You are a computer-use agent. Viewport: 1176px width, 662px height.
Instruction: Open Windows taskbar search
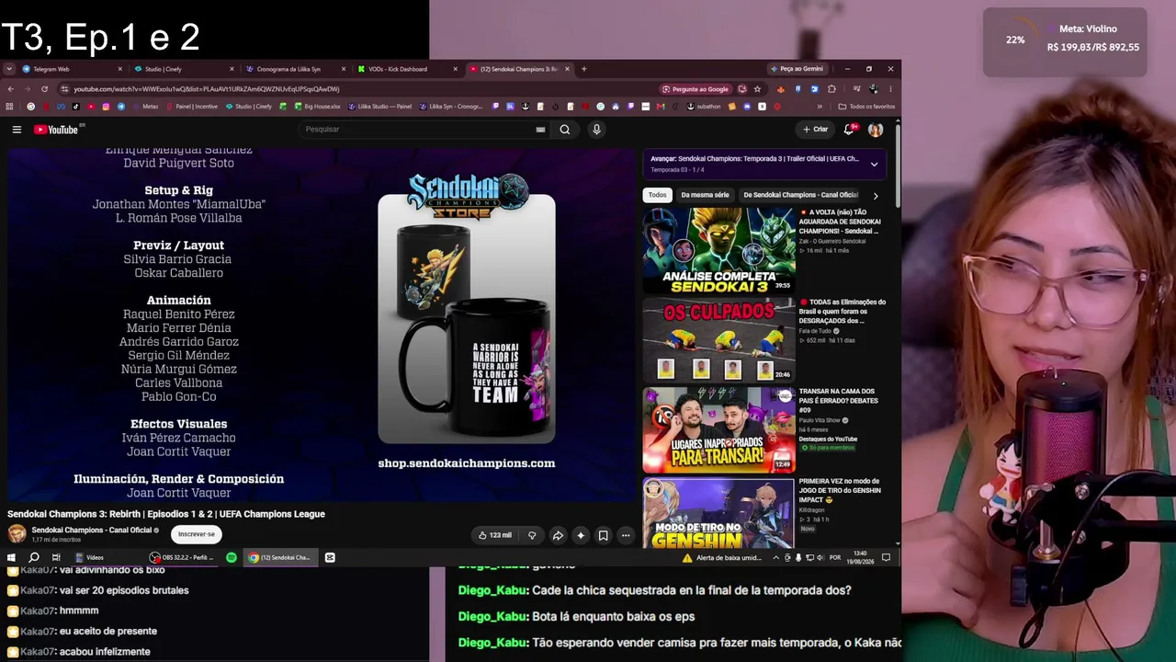point(34,557)
